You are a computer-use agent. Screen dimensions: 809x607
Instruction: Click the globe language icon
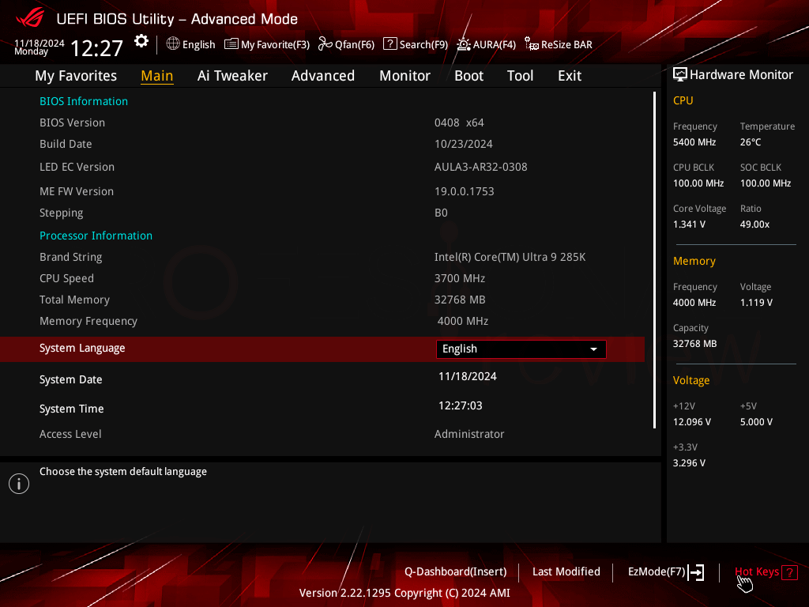pyautogui.click(x=173, y=44)
